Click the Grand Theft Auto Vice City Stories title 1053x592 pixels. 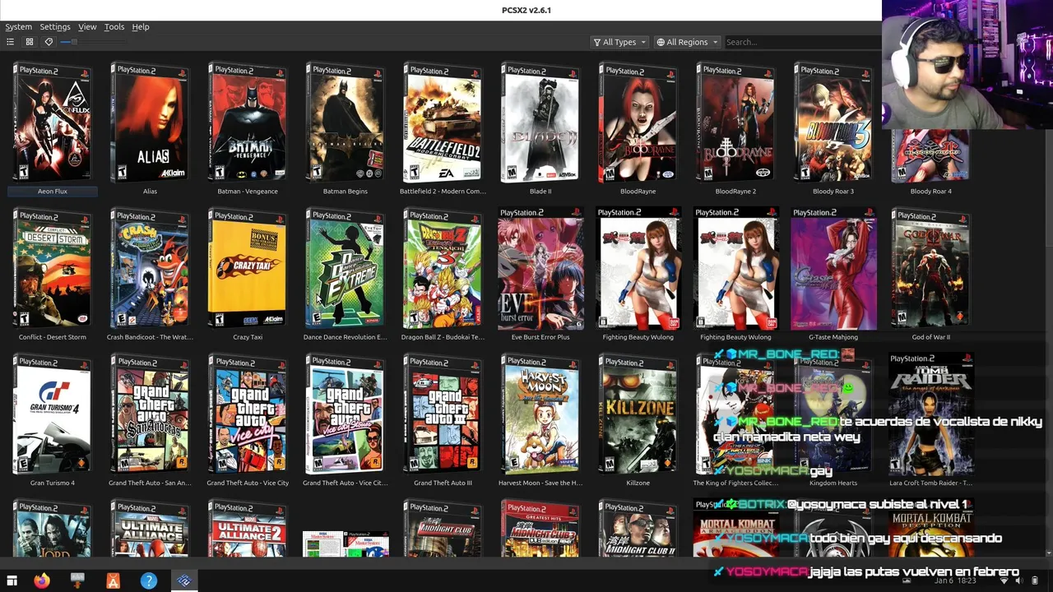pyautogui.click(x=346, y=483)
